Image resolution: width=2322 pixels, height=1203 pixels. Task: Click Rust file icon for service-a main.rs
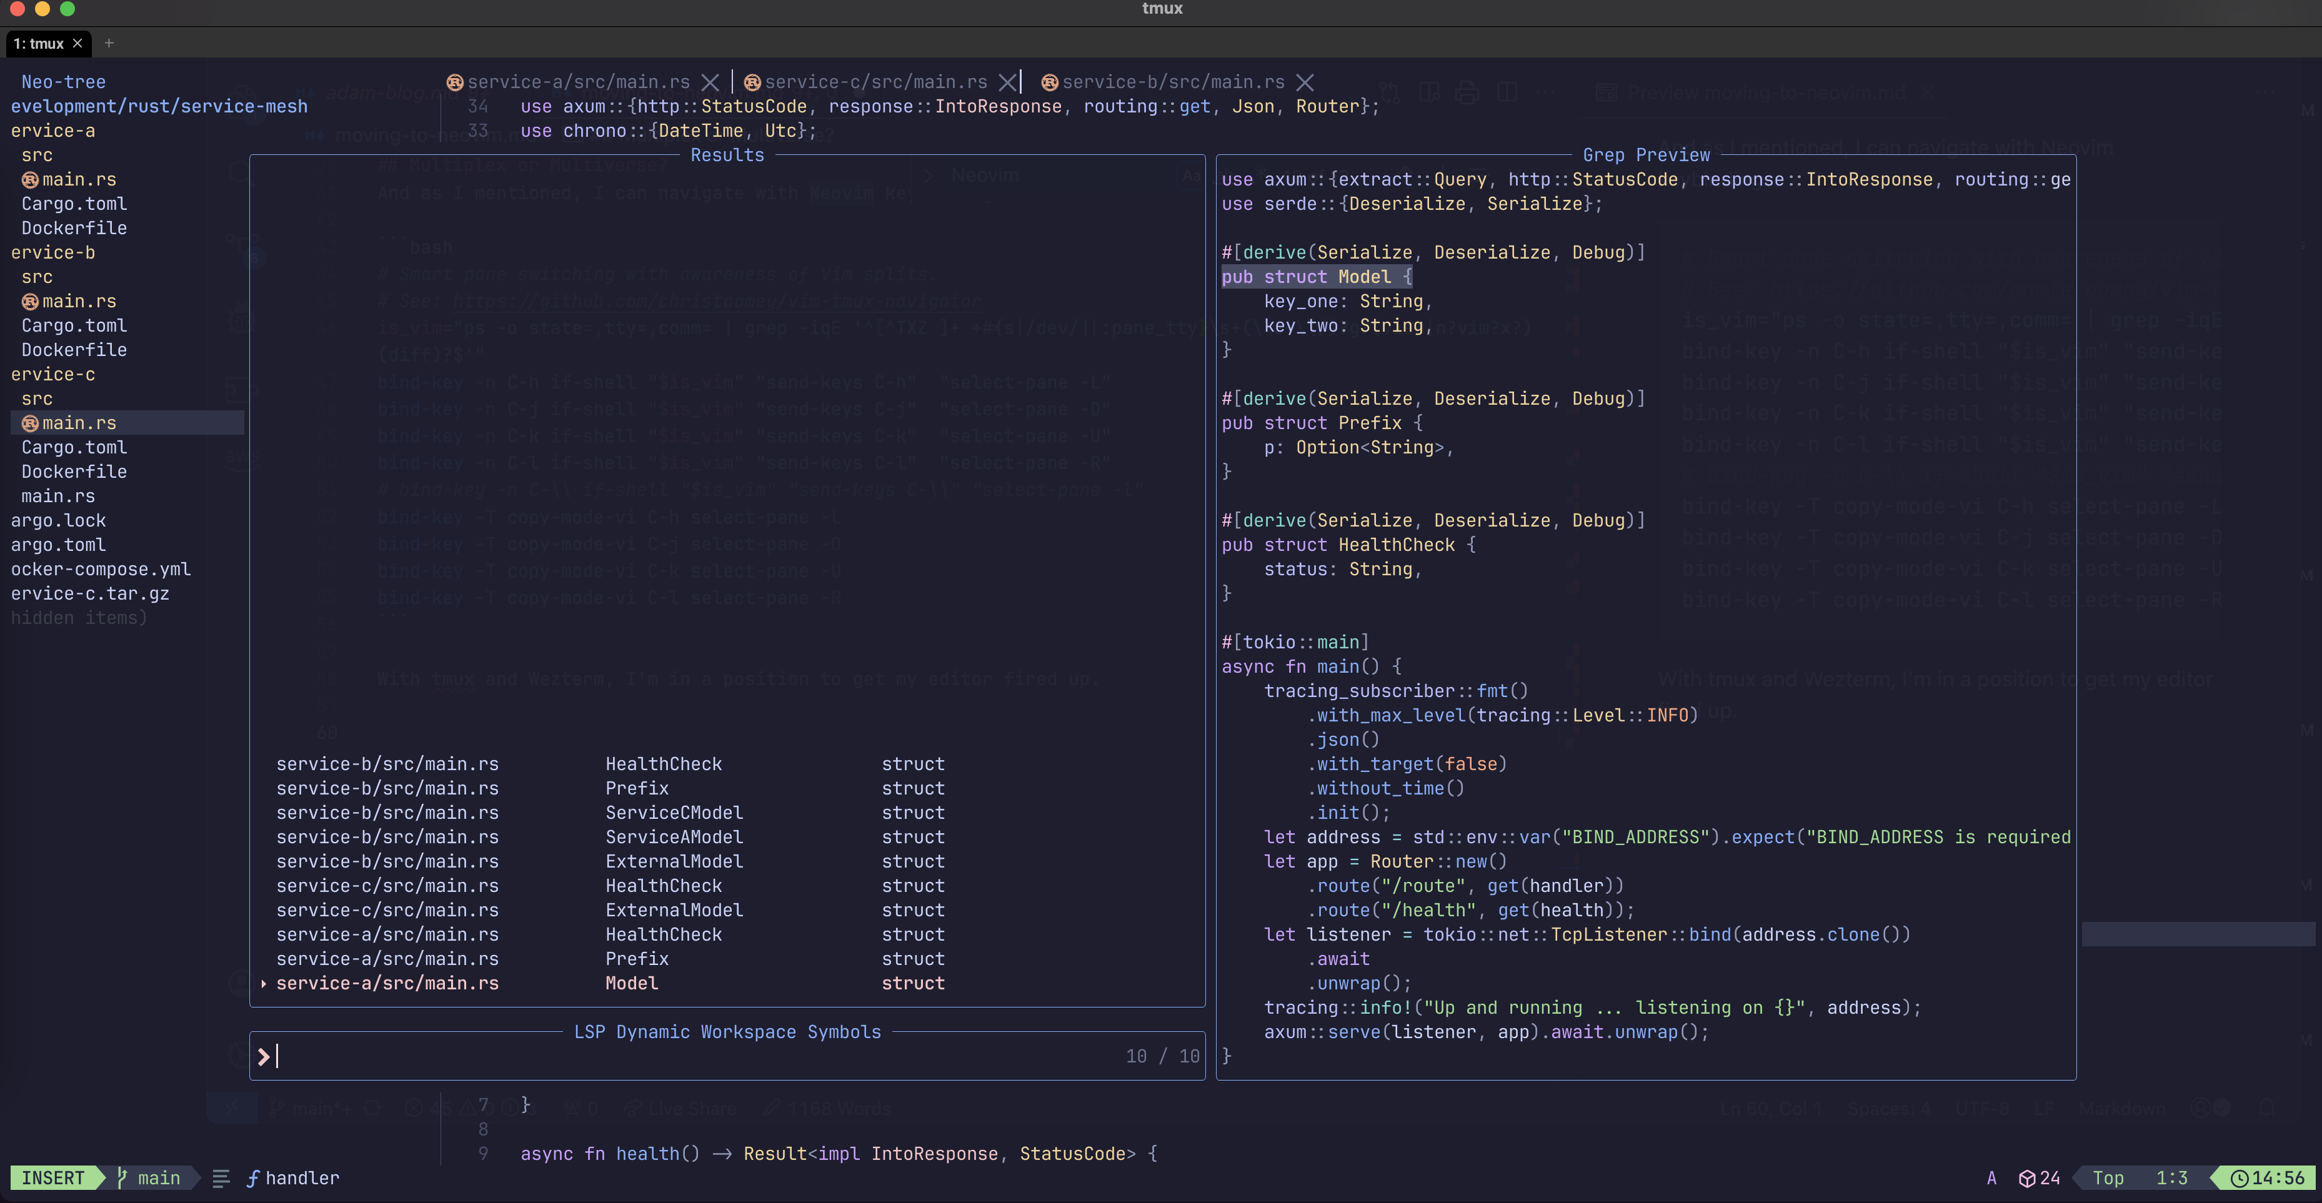coord(30,179)
